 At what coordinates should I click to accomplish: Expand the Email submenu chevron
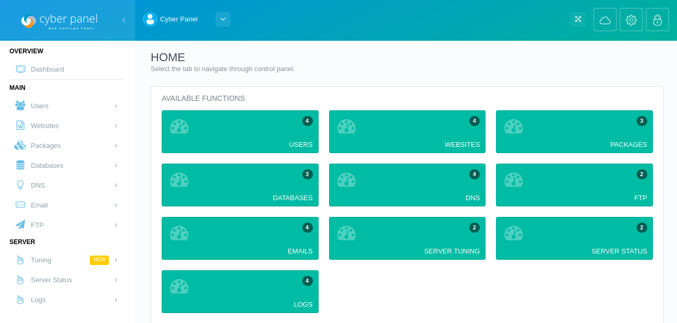click(x=116, y=205)
